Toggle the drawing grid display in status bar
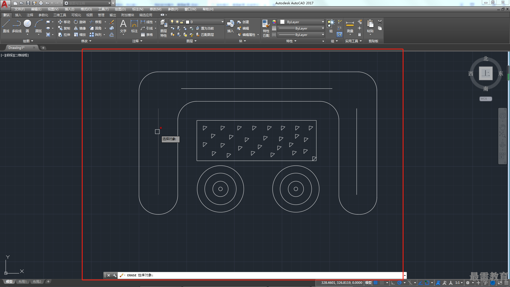Screen dimensions: 510x287 376,283
